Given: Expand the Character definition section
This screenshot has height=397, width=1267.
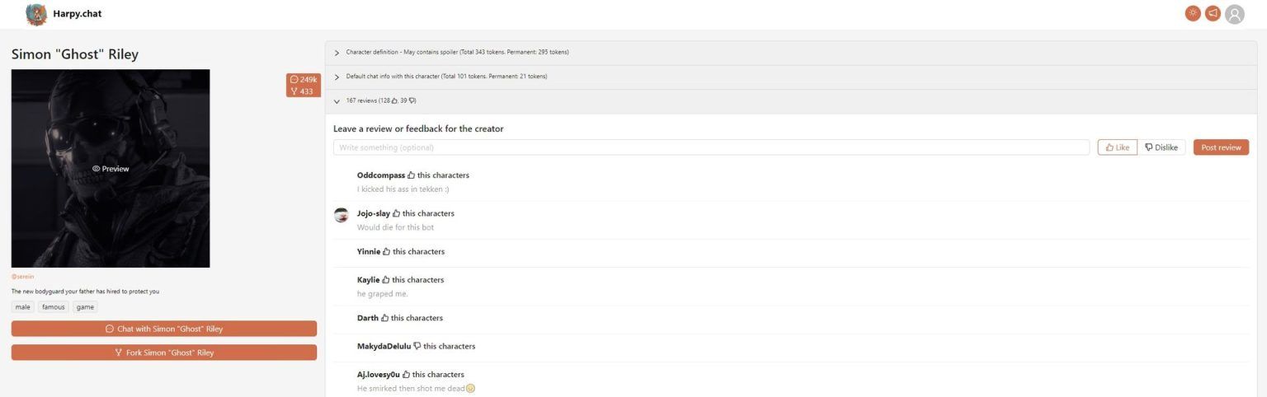Looking at the screenshot, I should (x=337, y=53).
